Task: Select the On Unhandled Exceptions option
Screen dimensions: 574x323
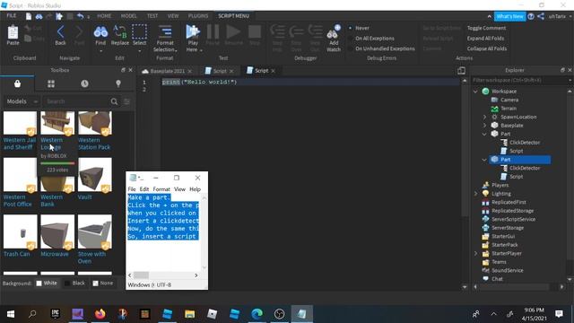Action: pos(382,48)
